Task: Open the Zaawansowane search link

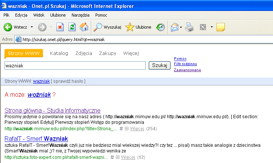Action: click(x=188, y=70)
